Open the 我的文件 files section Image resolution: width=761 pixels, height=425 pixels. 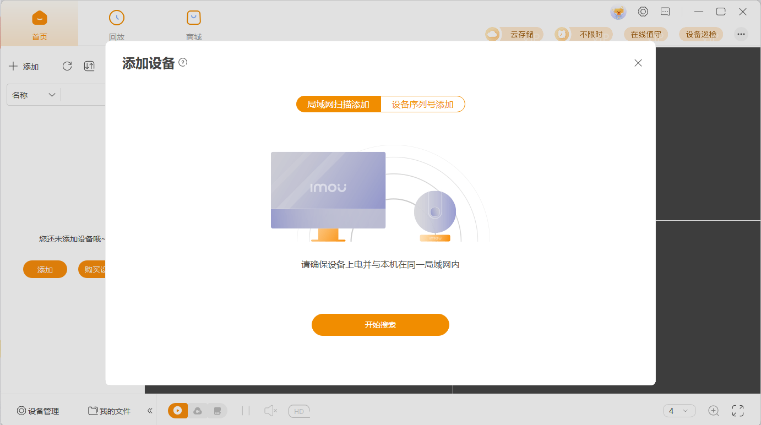click(109, 411)
